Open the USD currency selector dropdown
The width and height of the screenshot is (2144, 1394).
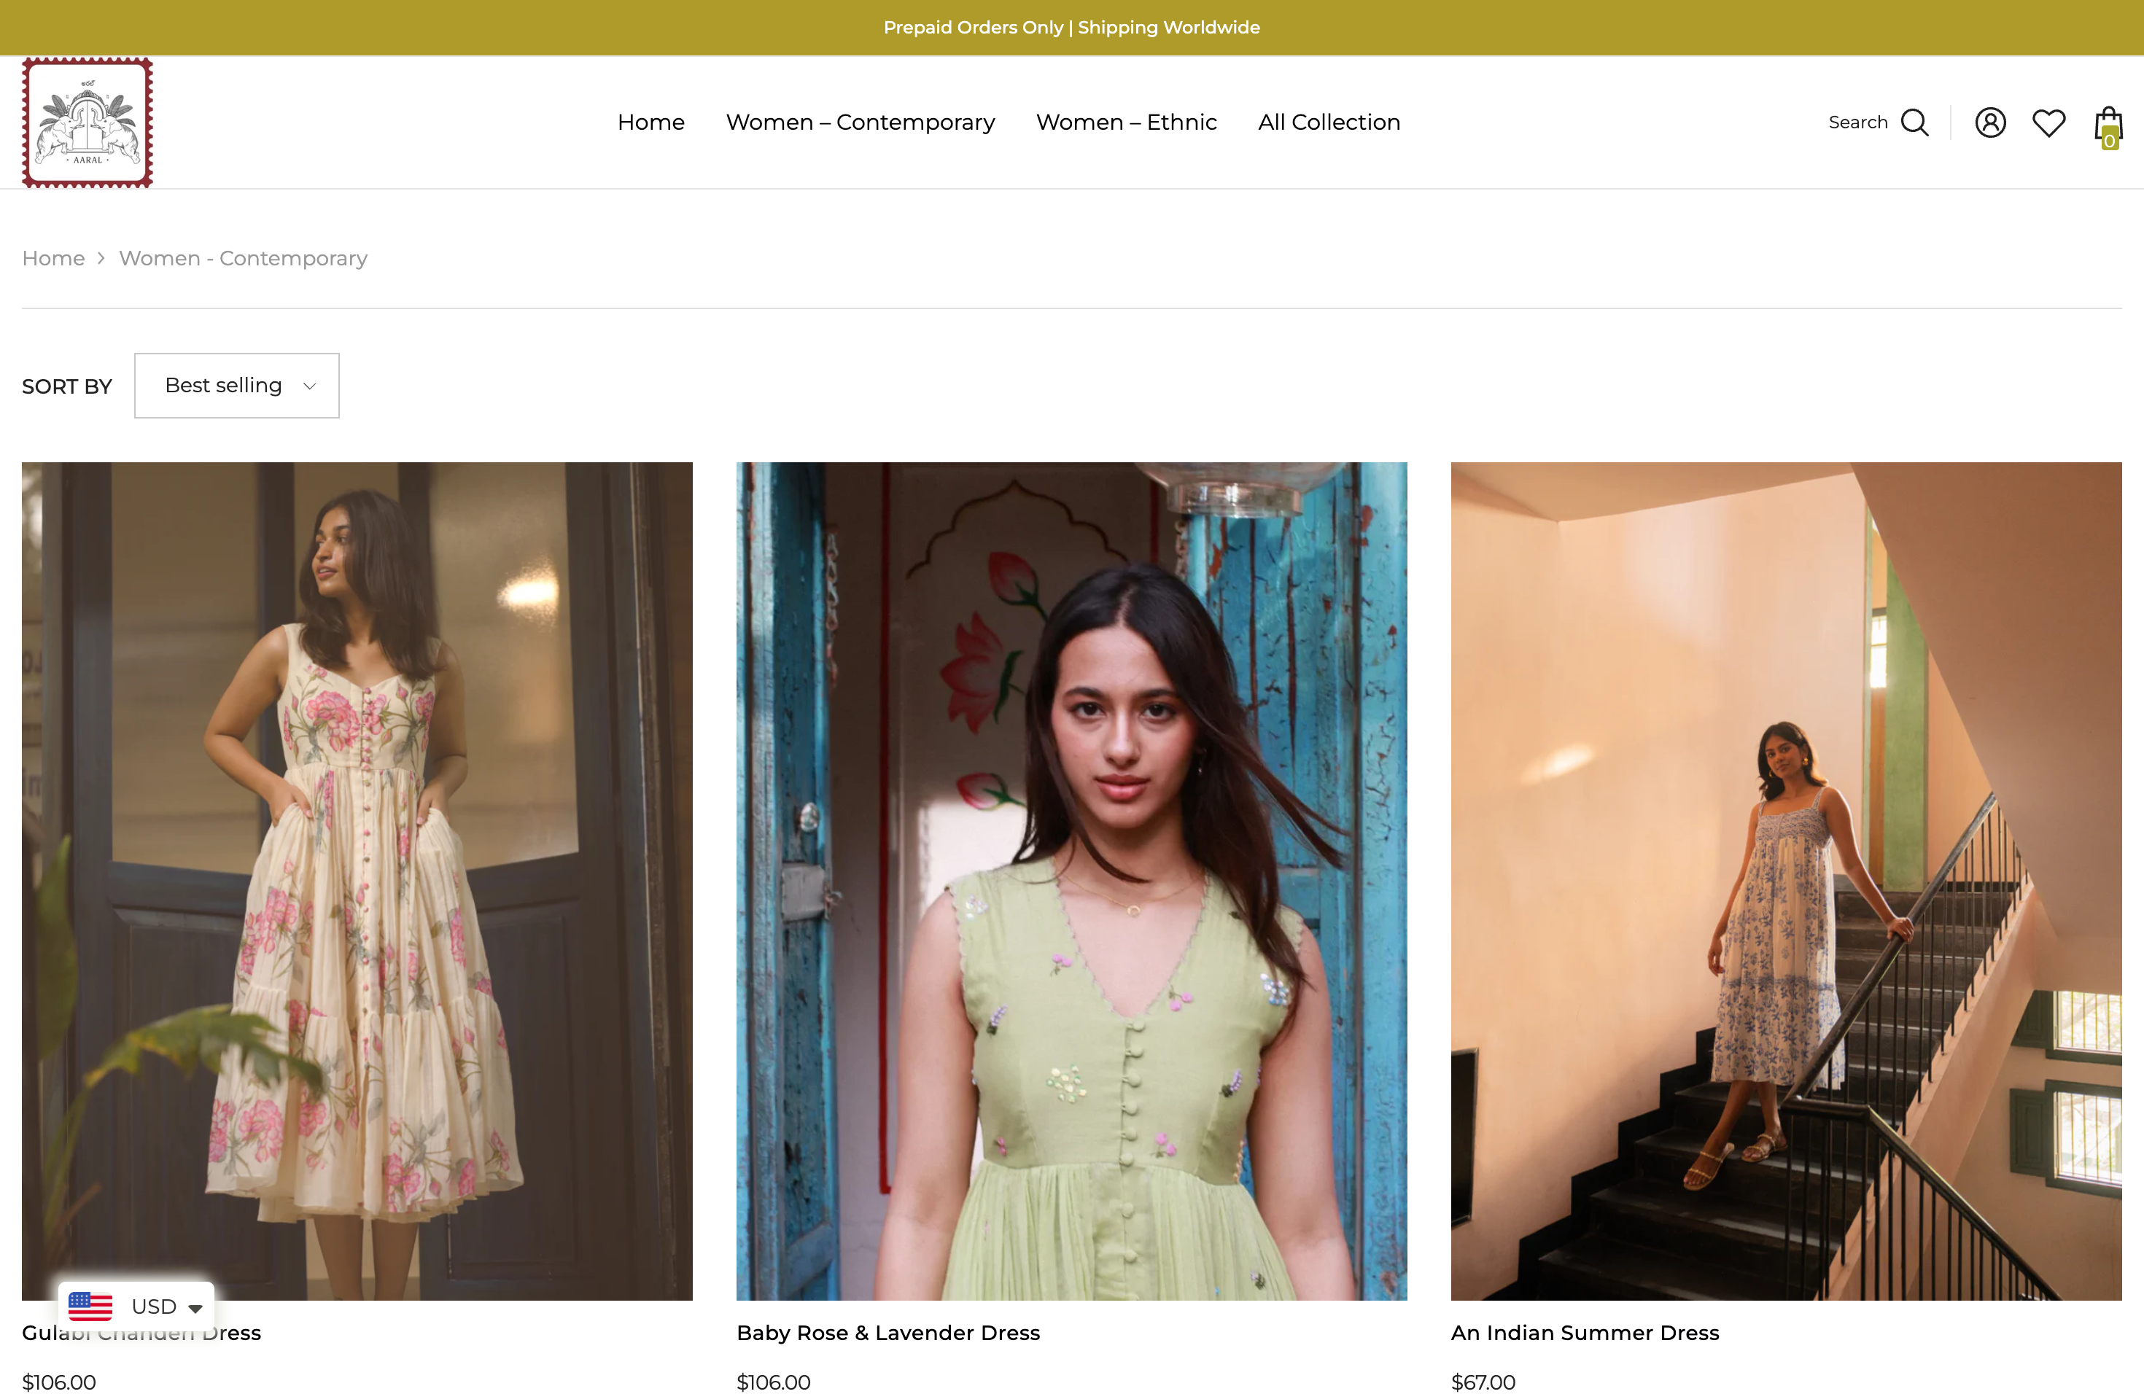click(x=166, y=1306)
